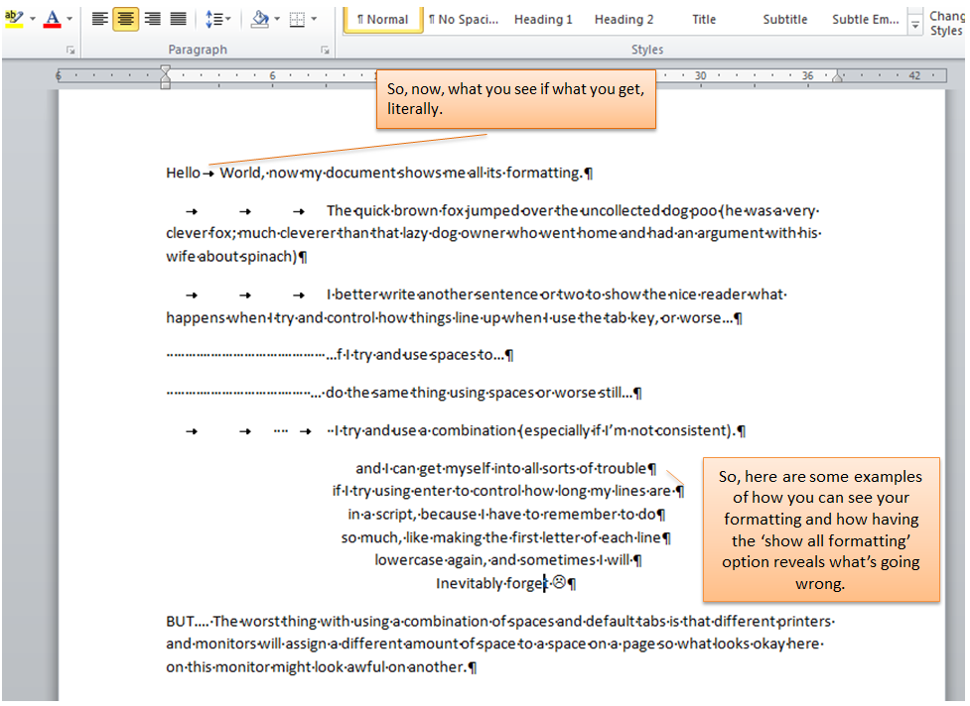
Task: Select the Text Highlight Color tool
Action: [x=15, y=18]
